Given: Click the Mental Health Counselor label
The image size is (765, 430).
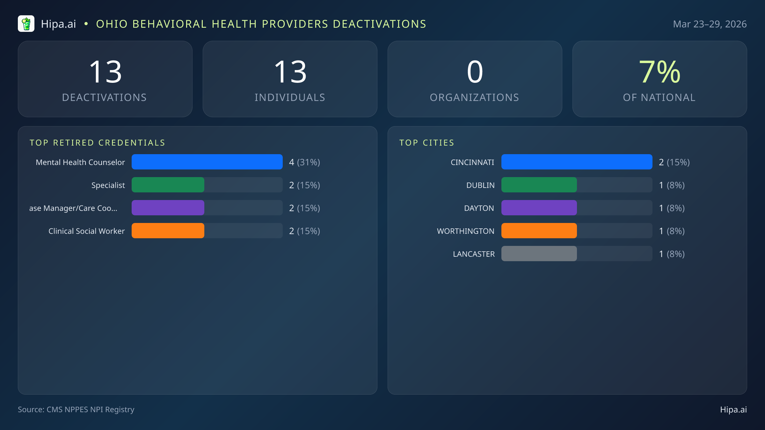Looking at the screenshot, I should click(80, 162).
